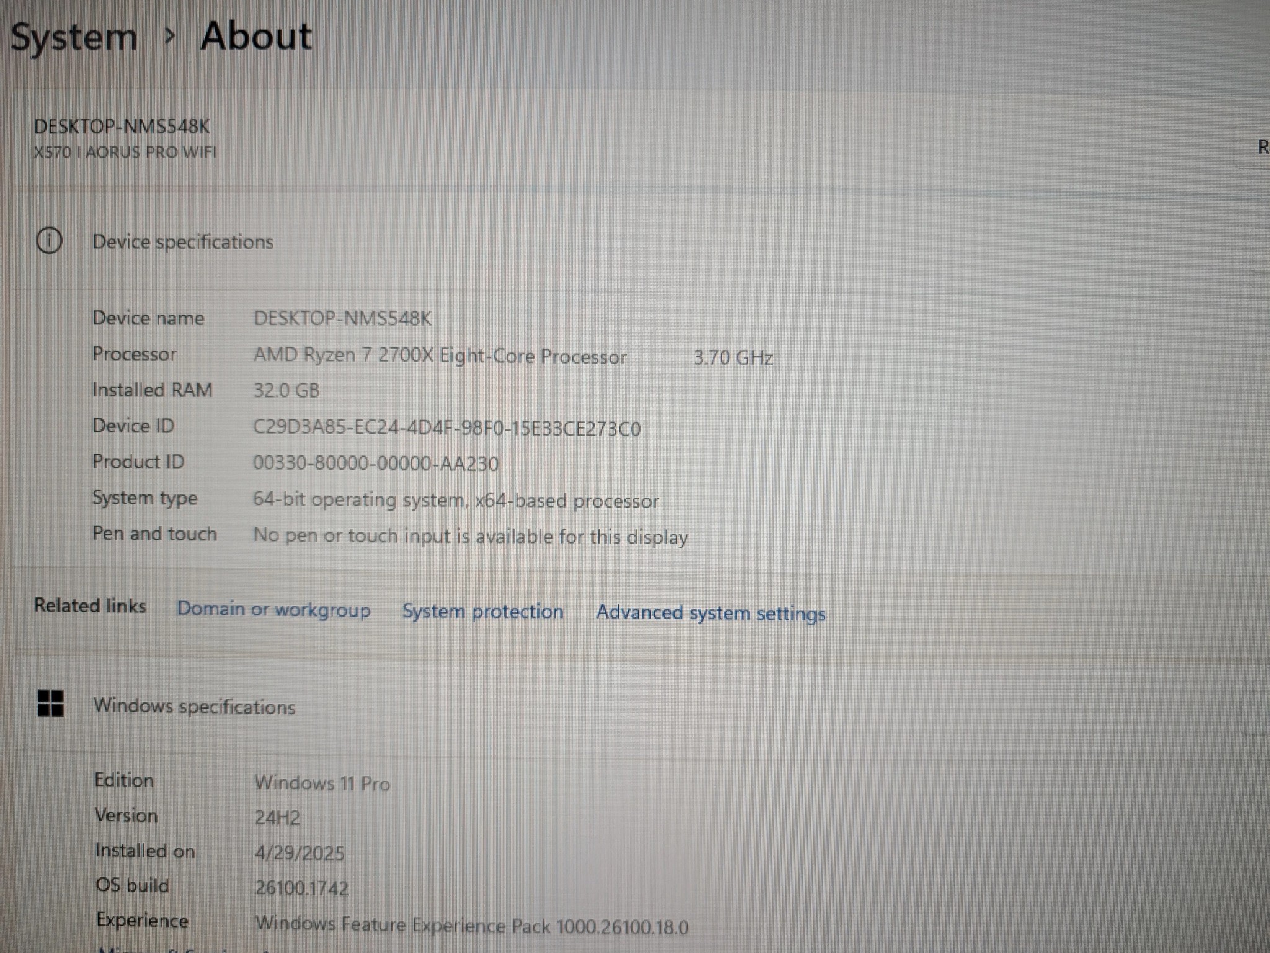Click the Device ID label
This screenshot has height=953, width=1270.
click(133, 426)
